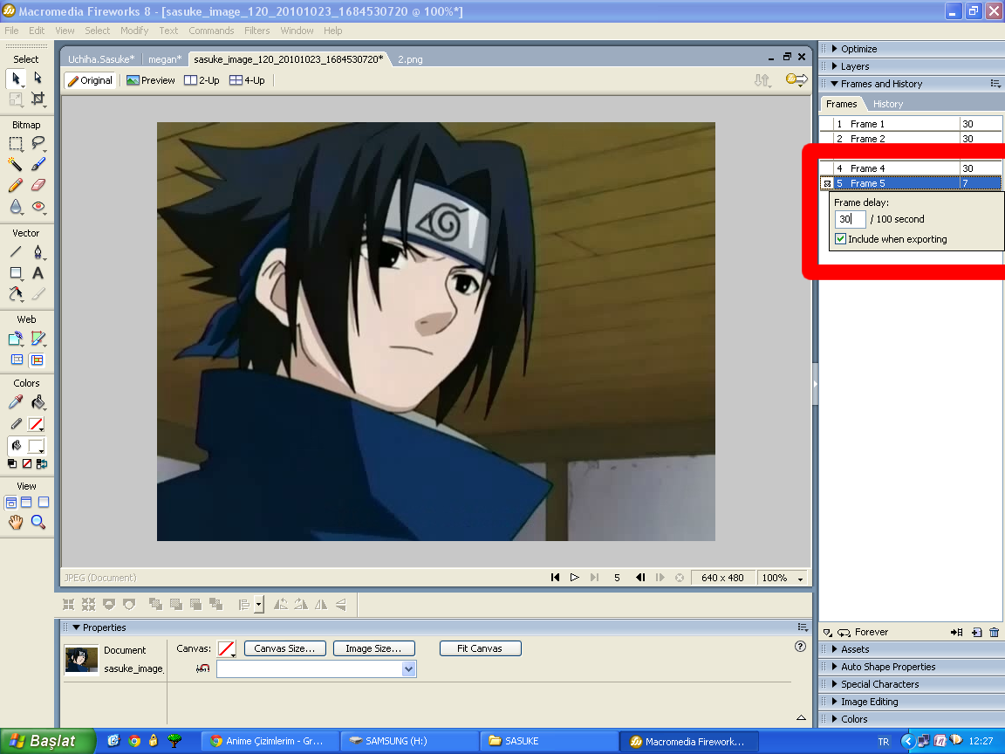Switch to Full Screen with Menus mode
The width and height of the screenshot is (1005, 754).
(26, 502)
